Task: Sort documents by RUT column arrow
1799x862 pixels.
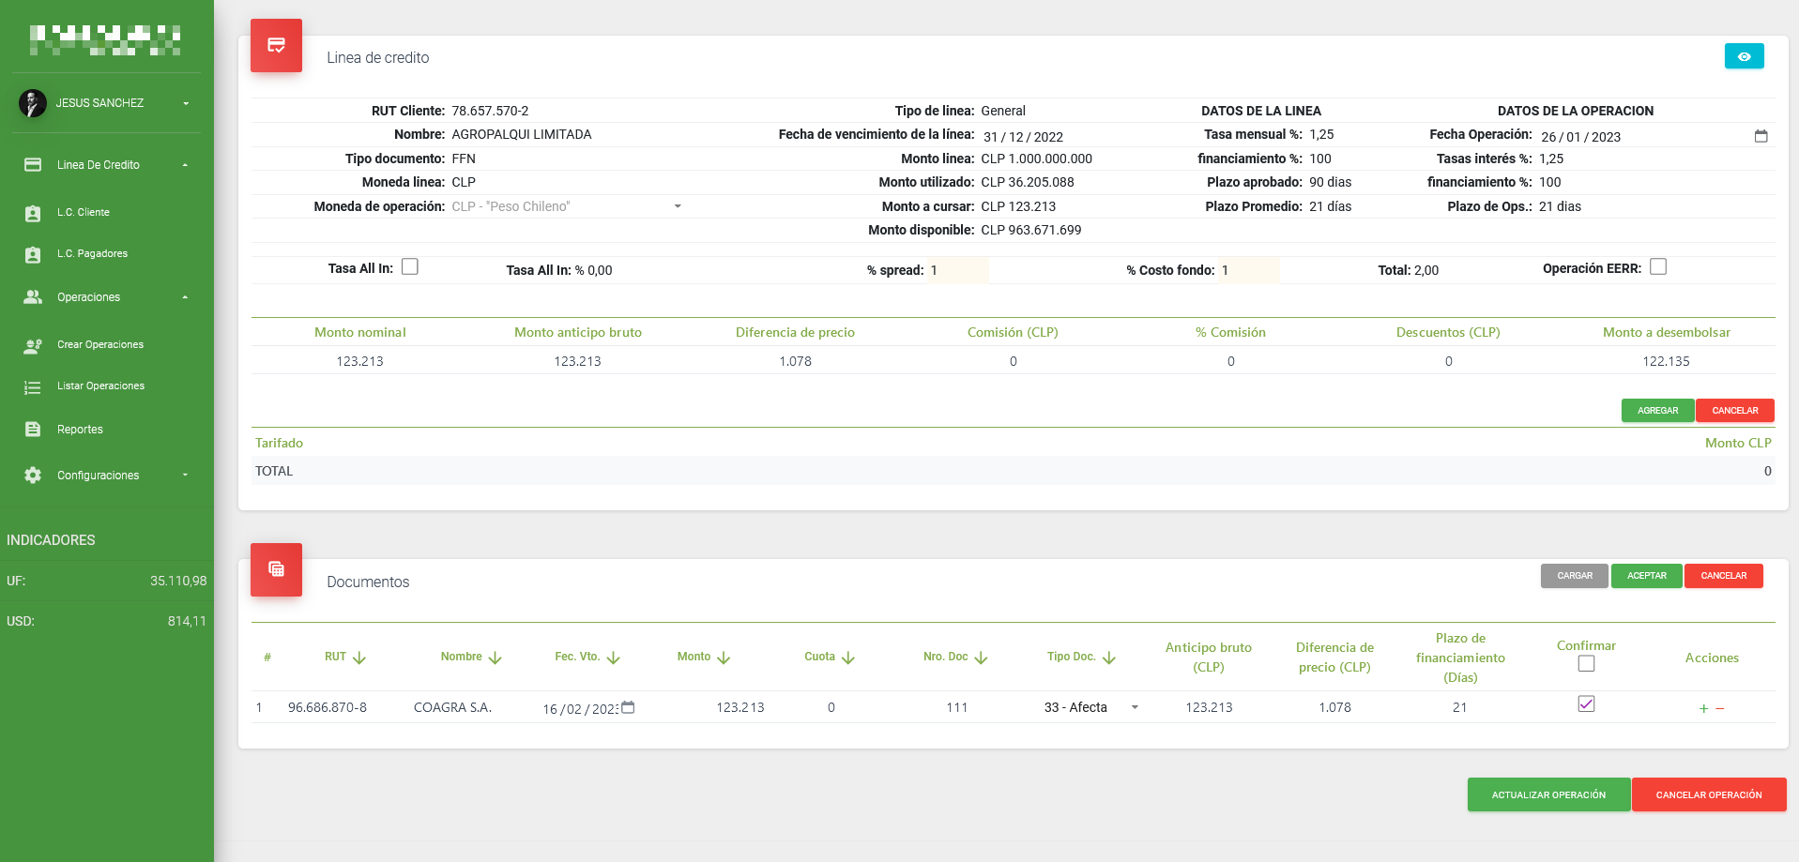Action: pyautogui.click(x=359, y=658)
